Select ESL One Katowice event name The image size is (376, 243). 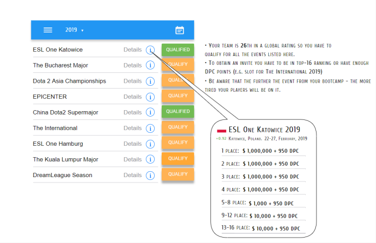(x=58, y=50)
